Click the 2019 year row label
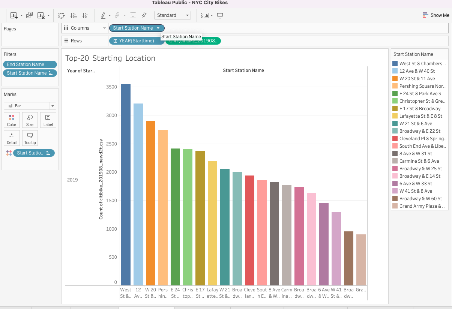This screenshot has height=309, width=452. coord(72,180)
